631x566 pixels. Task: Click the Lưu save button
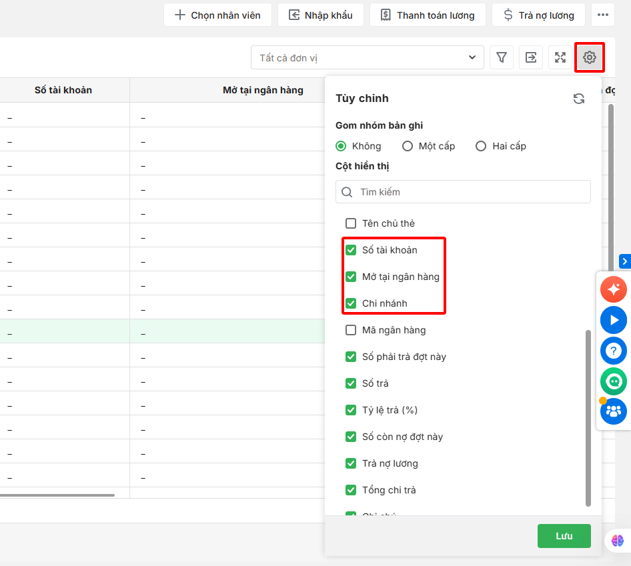[x=564, y=536]
